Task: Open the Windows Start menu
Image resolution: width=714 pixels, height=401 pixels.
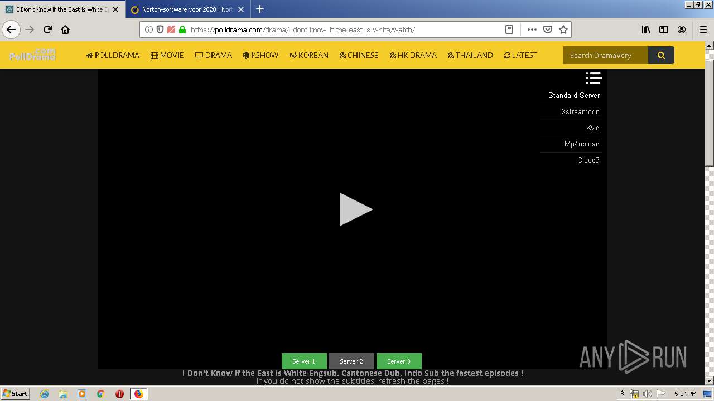Action: coord(16,393)
